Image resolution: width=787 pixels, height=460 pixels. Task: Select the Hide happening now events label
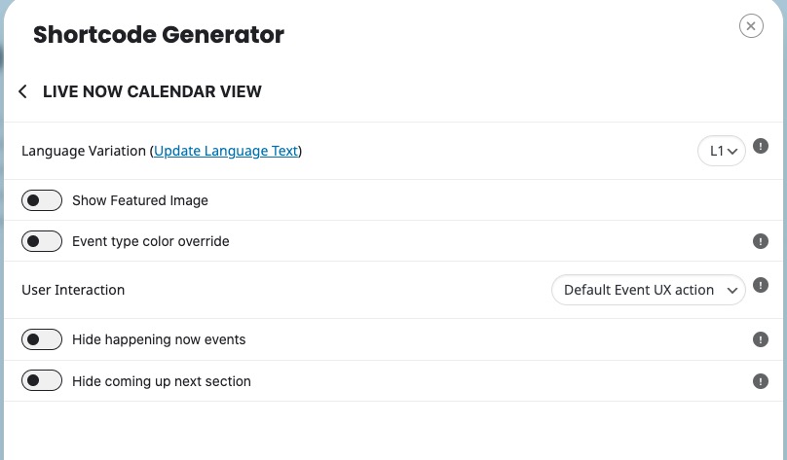coord(159,339)
